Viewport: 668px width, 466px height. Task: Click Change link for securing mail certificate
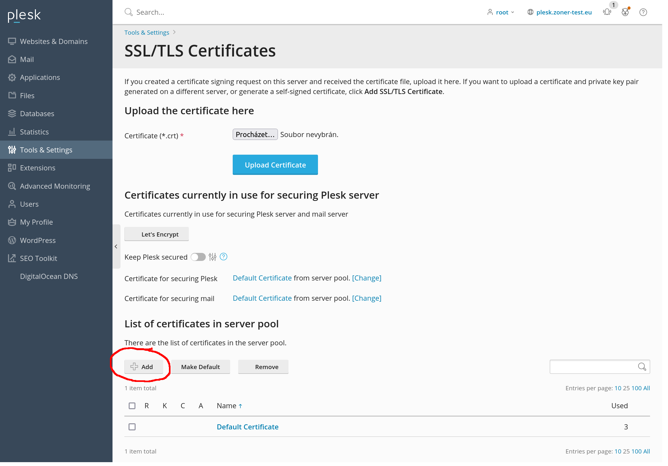367,298
